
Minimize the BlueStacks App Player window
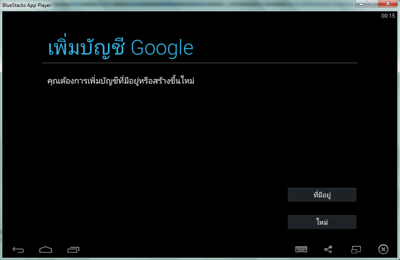[361, 4]
